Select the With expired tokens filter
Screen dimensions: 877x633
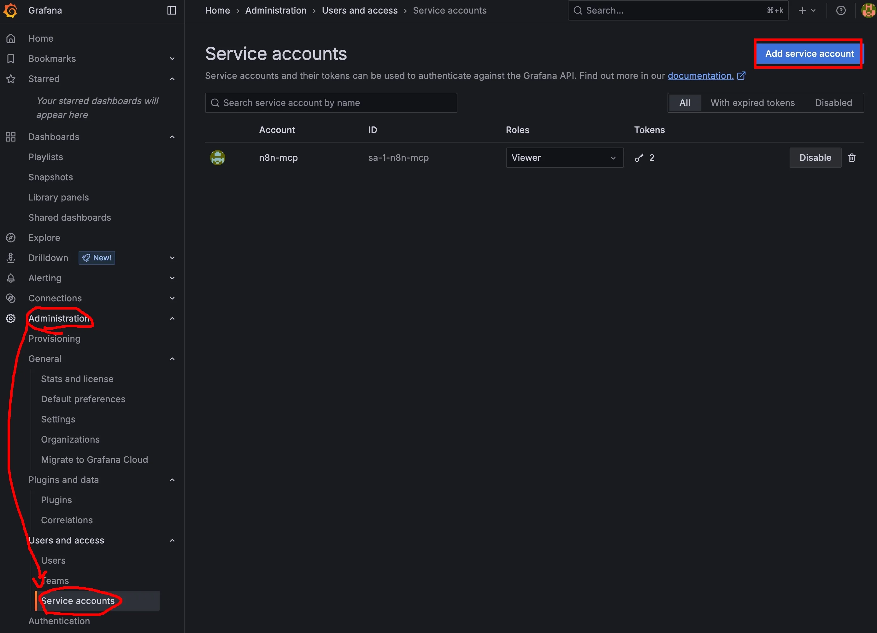coord(752,103)
